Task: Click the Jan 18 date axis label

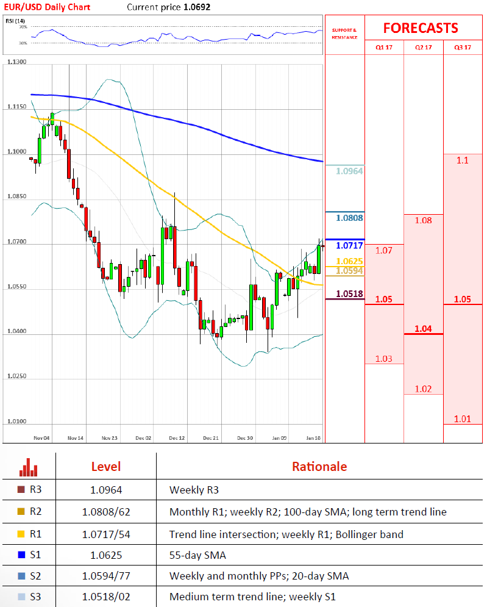Action: pyautogui.click(x=313, y=438)
